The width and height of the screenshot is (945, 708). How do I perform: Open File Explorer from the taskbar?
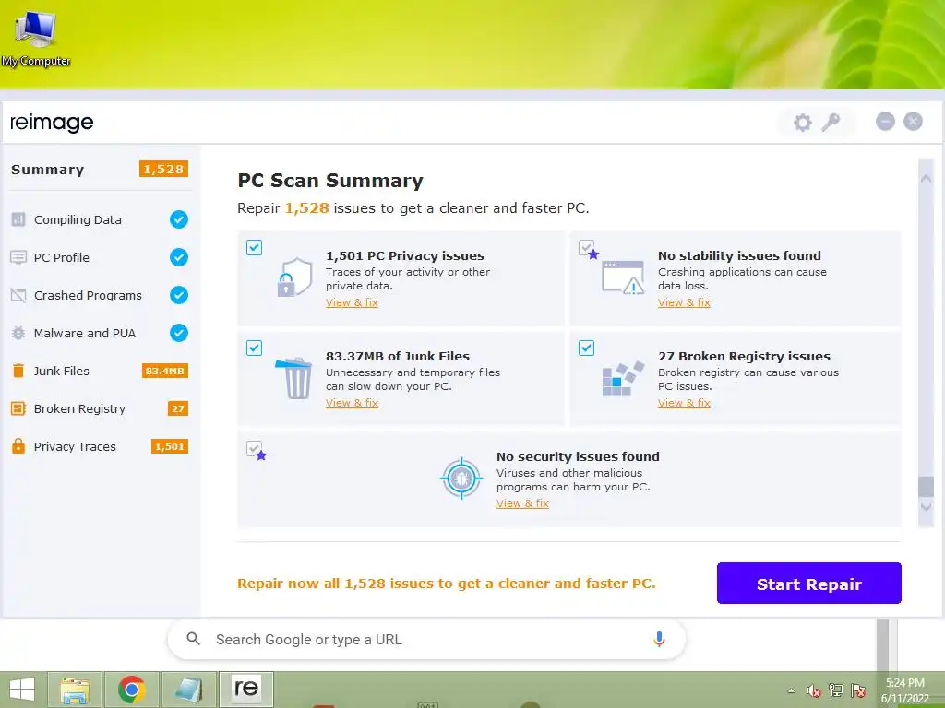click(76, 690)
